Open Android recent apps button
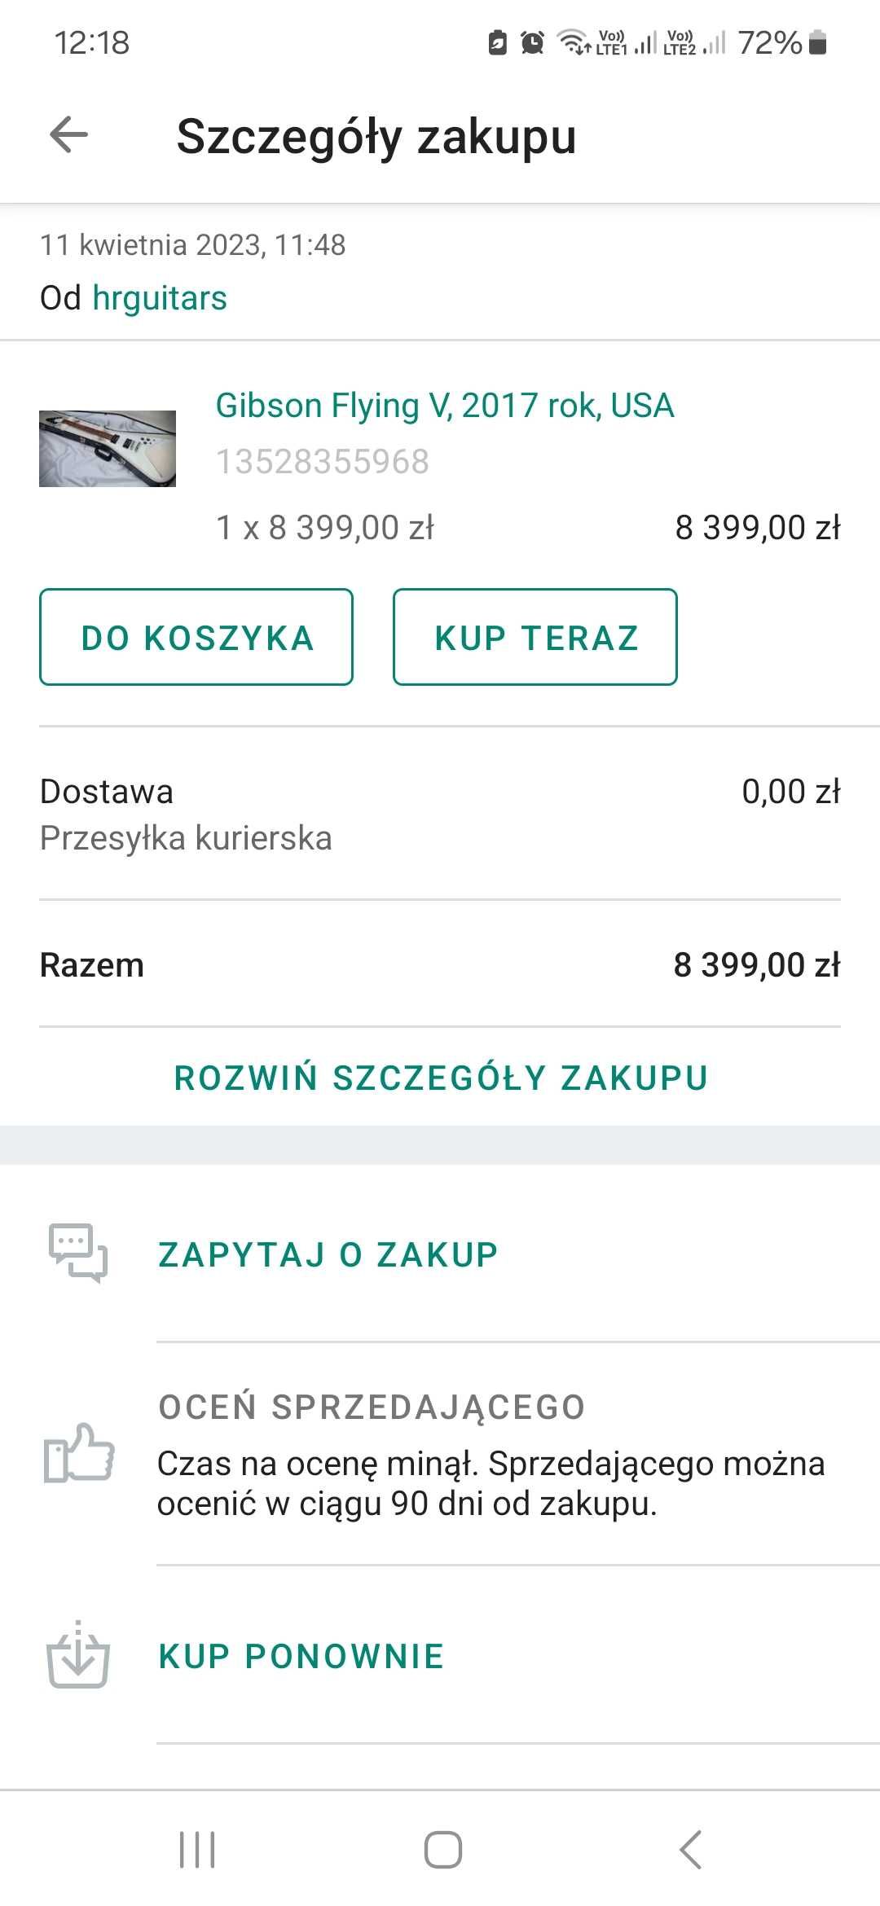Viewport: 880px width, 1906px height. 197,1849
